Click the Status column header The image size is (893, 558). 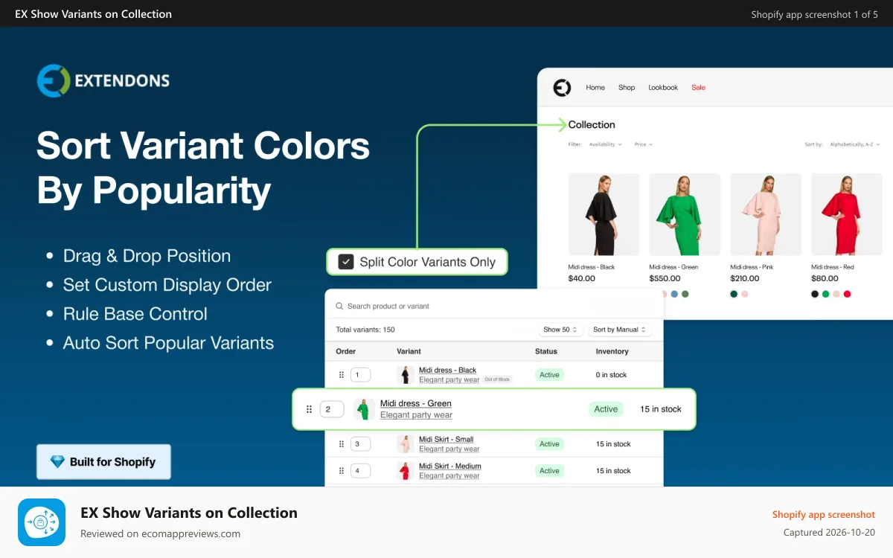(546, 351)
